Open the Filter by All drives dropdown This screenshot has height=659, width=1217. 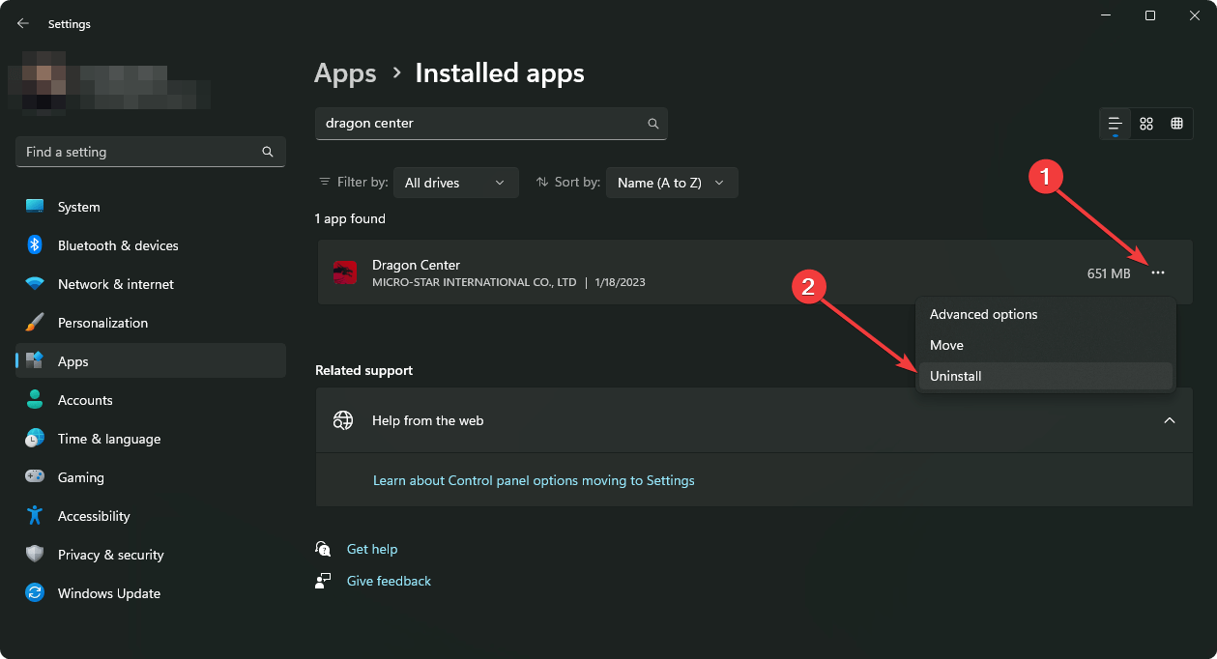coord(456,183)
